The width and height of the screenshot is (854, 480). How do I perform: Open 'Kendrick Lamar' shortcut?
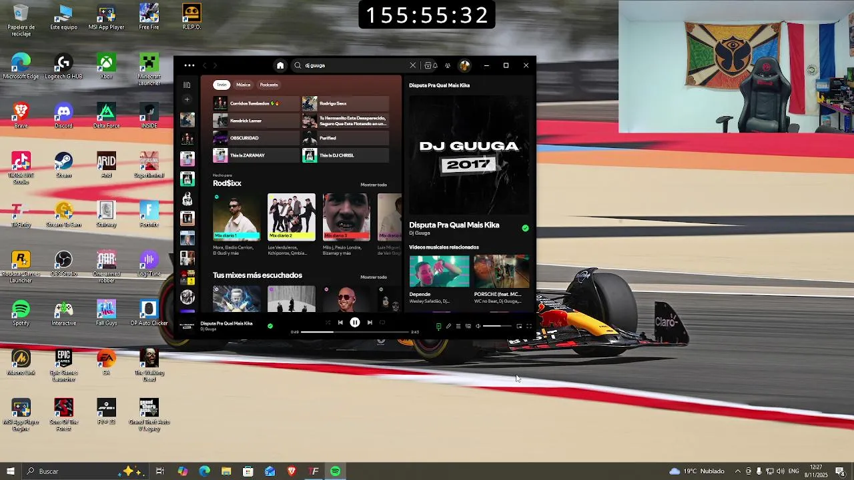[x=256, y=121]
